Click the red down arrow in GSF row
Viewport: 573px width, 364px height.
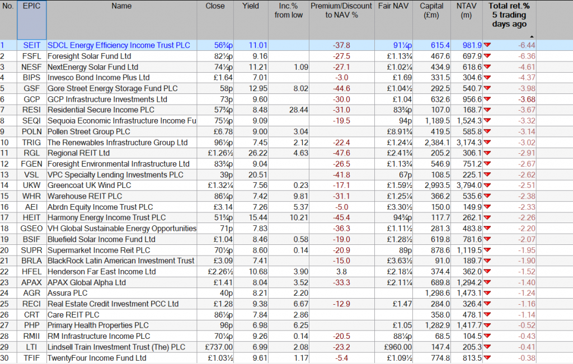point(487,88)
